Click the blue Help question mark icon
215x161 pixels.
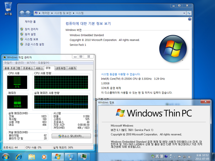pyautogui.click(x=189, y=19)
